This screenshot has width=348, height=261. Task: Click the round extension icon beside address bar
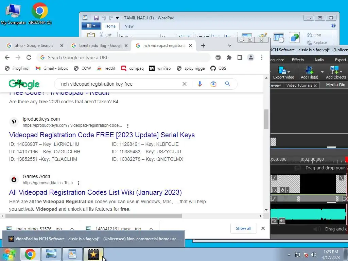point(218,57)
